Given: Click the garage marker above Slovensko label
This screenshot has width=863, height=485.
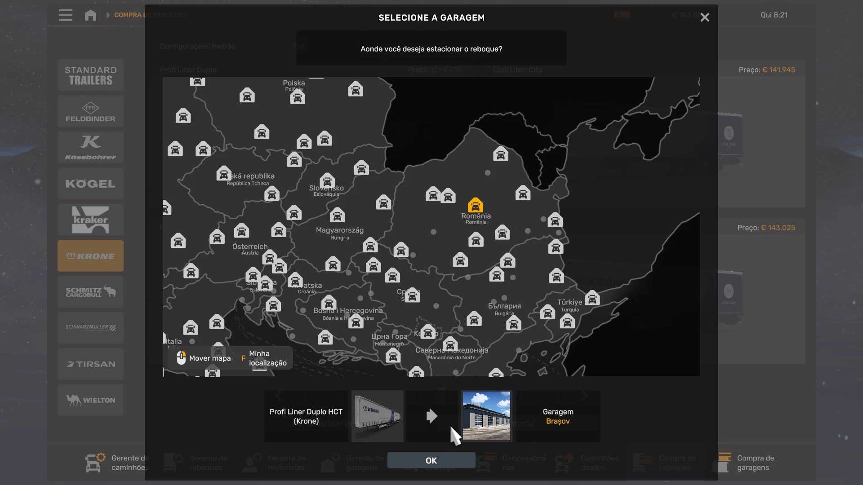Looking at the screenshot, I should coord(327,181).
